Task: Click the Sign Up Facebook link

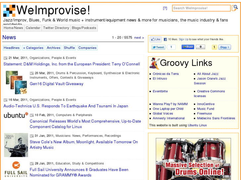Action: tap(184, 39)
